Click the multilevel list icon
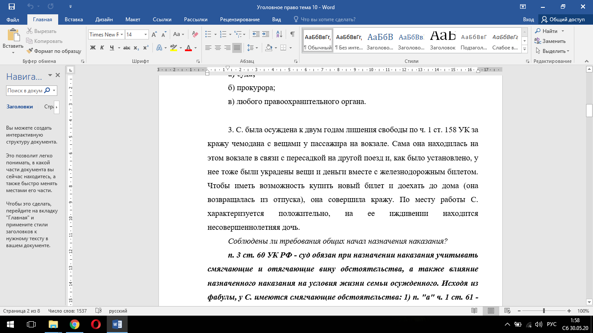 (x=237, y=34)
